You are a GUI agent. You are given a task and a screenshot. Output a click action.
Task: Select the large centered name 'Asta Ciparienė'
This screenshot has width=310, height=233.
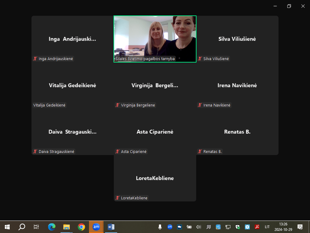tap(155, 132)
